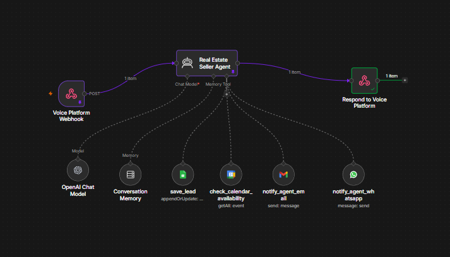Click the 'Memory' label above Conversation Memory
Screen dimensions: 450x257
pos(130,156)
